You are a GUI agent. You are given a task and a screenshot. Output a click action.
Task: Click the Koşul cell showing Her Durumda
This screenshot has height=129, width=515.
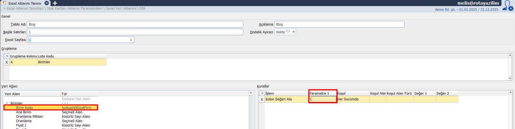pos(353,99)
